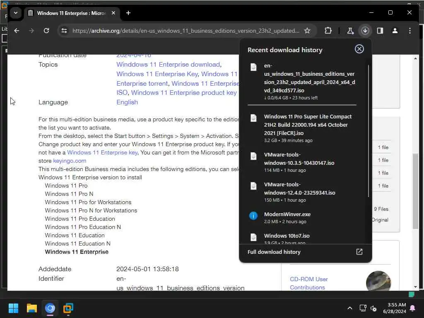Show hidden system tray icons

[x=349, y=308]
